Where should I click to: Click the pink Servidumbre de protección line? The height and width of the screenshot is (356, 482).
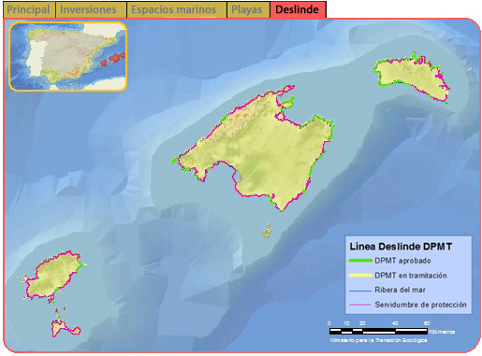point(360,305)
